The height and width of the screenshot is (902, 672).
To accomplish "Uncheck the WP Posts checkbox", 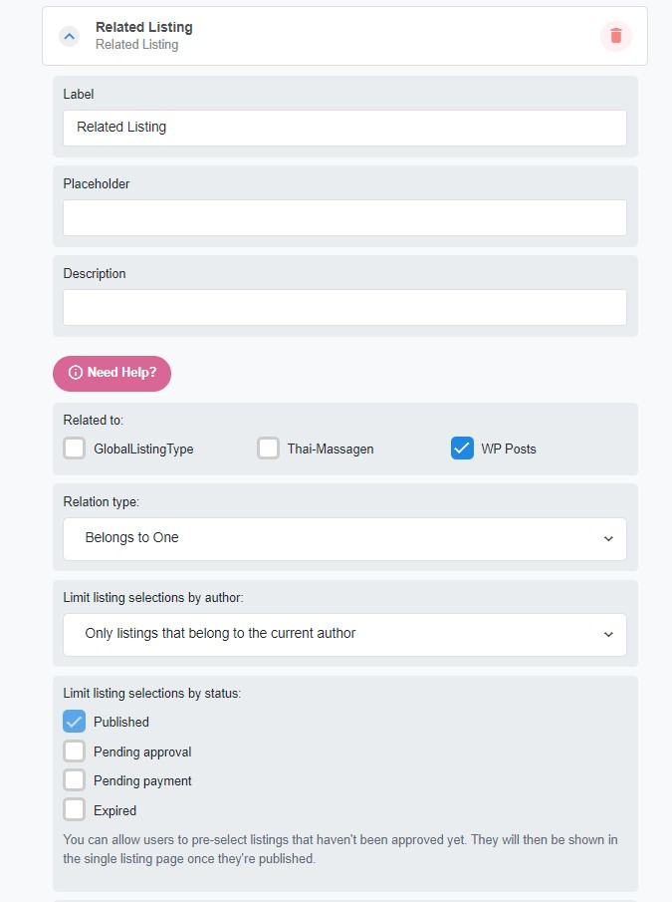I will 462,449.
